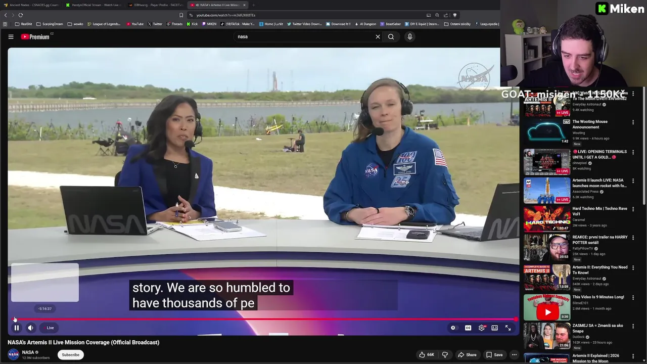Open the Brave shields icon in address bar
This screenshot has width=647, height=364.
coord(454,15)
